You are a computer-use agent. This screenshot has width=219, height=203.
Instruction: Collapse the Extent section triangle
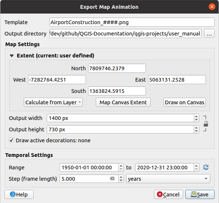(12, 56)
